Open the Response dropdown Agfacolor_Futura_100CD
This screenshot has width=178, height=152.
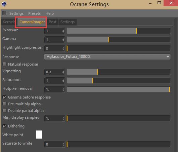[x=107, y=56]
